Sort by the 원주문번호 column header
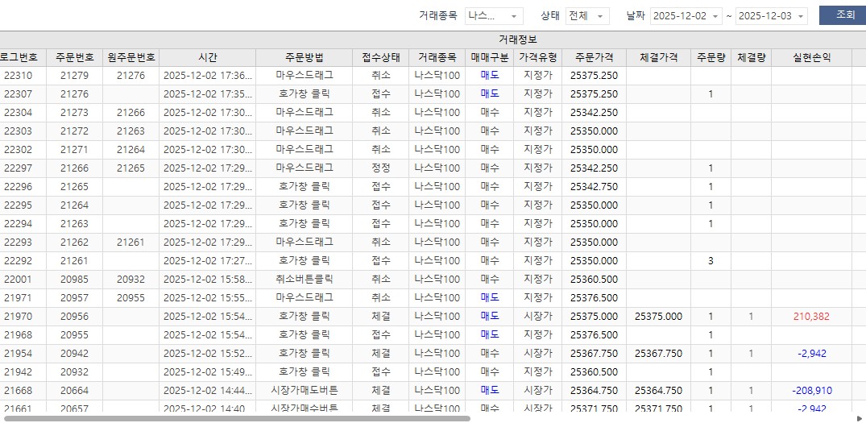Screen dimensions: 866x423 [x=131, y=57]
